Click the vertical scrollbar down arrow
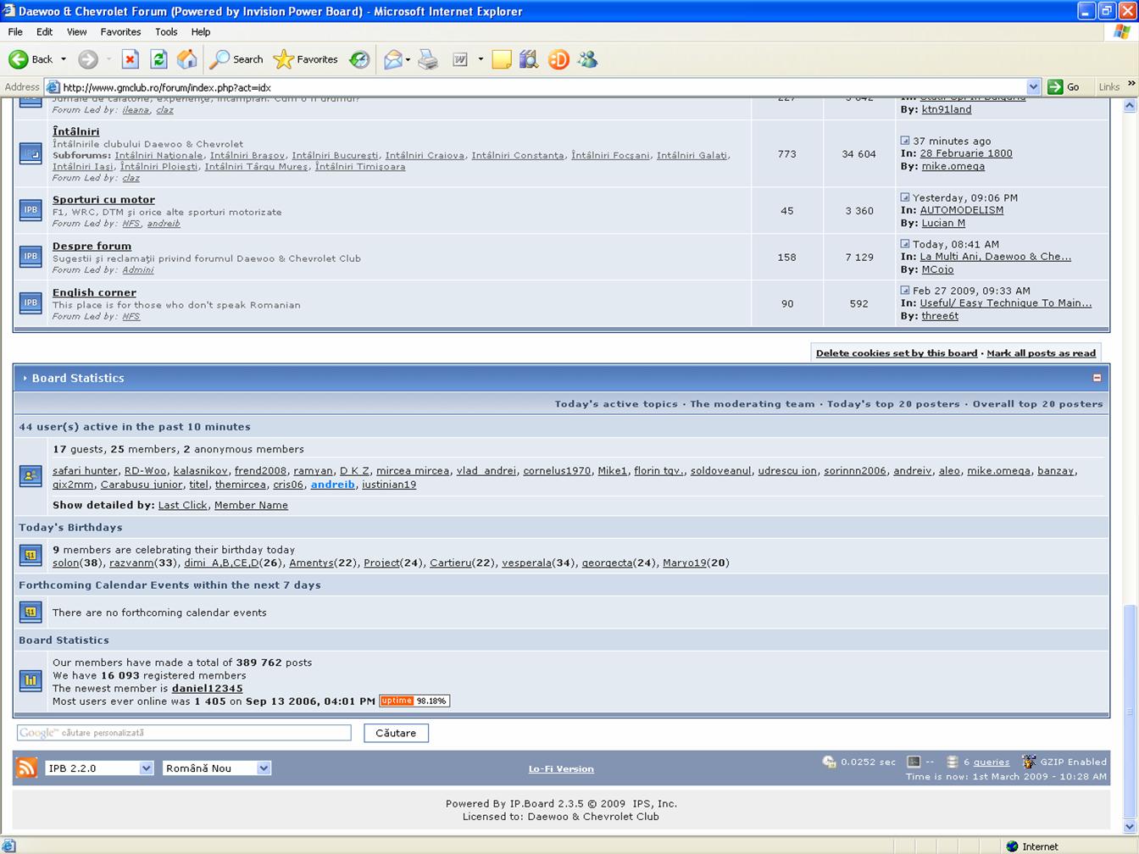1139x854 pixels. (1129, 826)
